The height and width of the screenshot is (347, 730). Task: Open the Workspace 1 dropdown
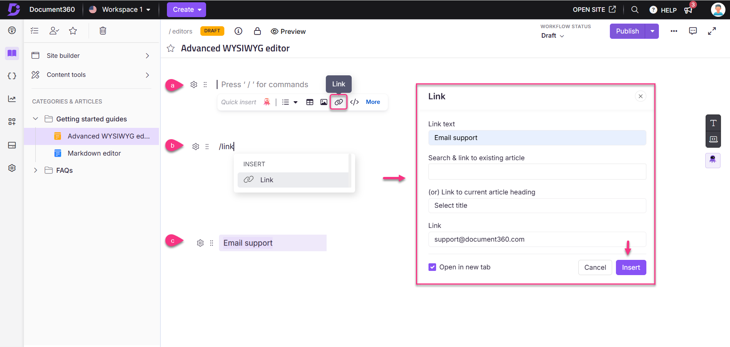coord(120,10)
